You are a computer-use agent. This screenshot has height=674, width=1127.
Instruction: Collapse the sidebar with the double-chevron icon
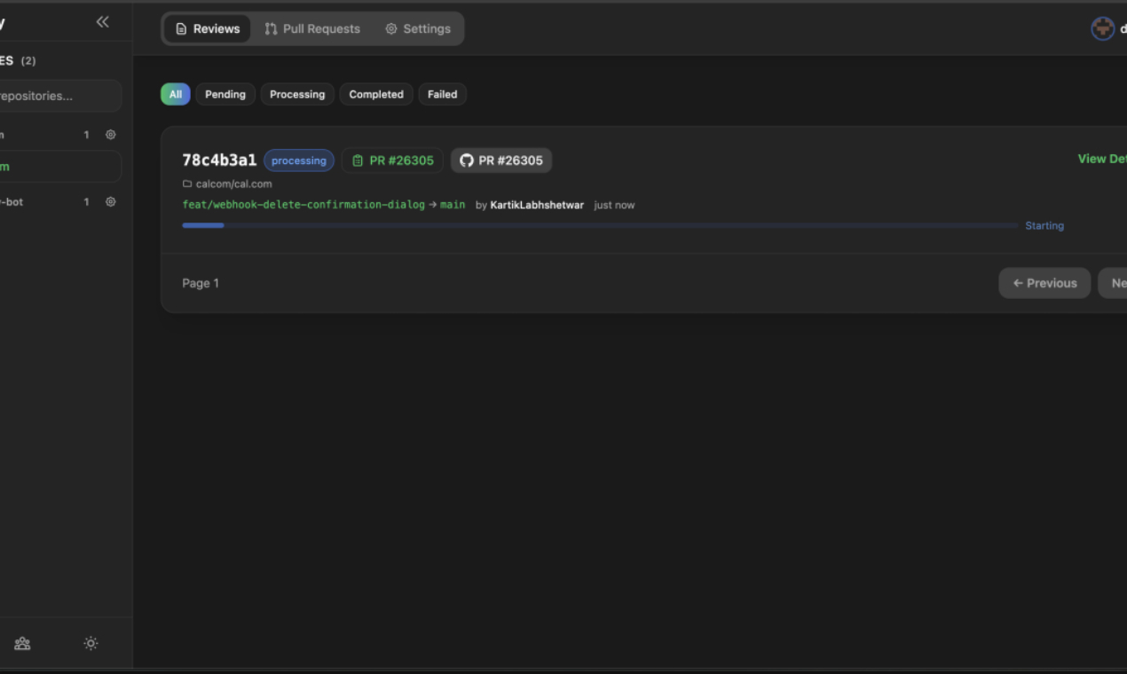(x=103, y=22)
